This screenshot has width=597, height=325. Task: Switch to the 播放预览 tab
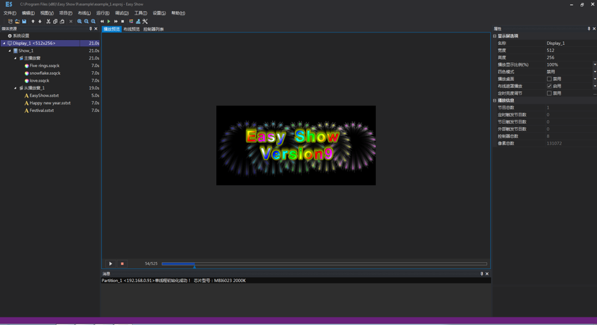pyautogui.click(x=112, y=29)
